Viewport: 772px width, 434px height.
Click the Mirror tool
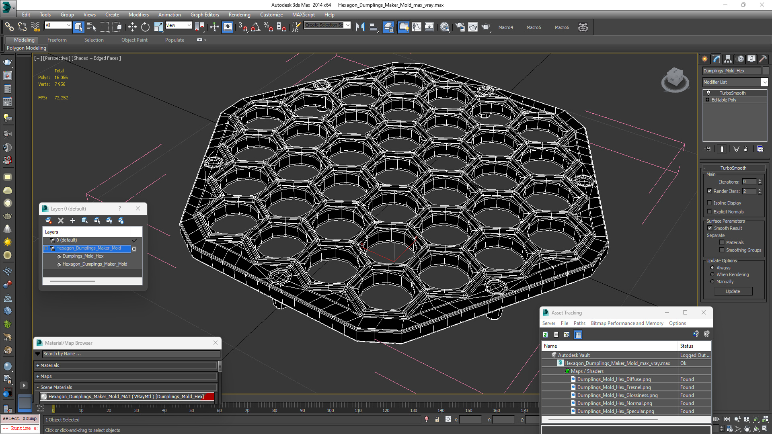pyautogui.click(x=360, y=27)
